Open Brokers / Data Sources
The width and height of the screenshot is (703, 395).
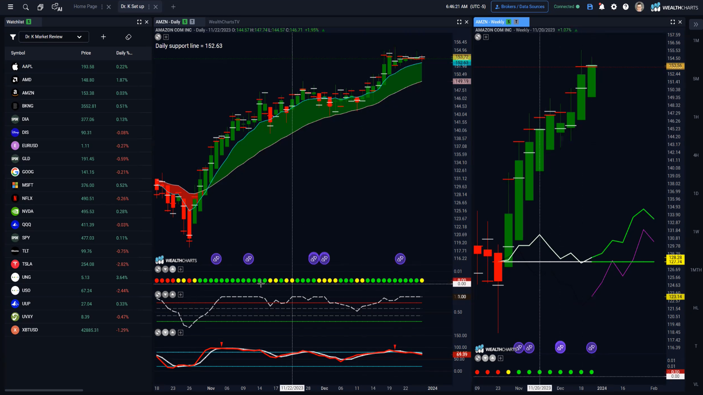point(520,7)
